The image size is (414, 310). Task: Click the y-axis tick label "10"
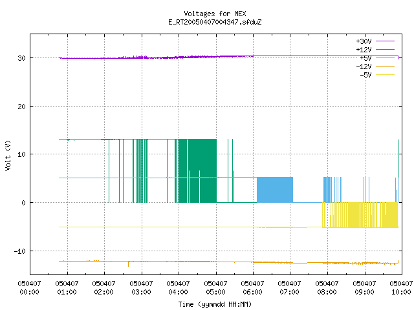pos(21,154)
